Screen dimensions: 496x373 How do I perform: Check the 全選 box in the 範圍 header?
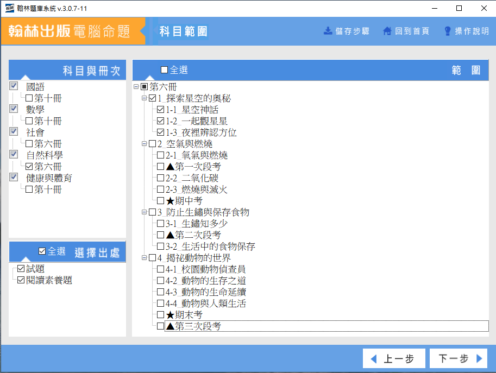coord(165,70)
